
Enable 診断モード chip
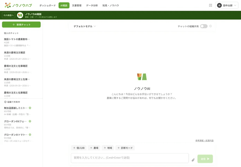(125, 148)
